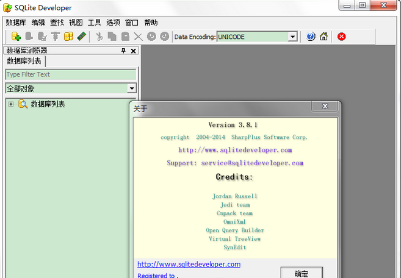The image size is (401, 278).
Task: Click the Home house toolbar icon
Action: point(323,37)
